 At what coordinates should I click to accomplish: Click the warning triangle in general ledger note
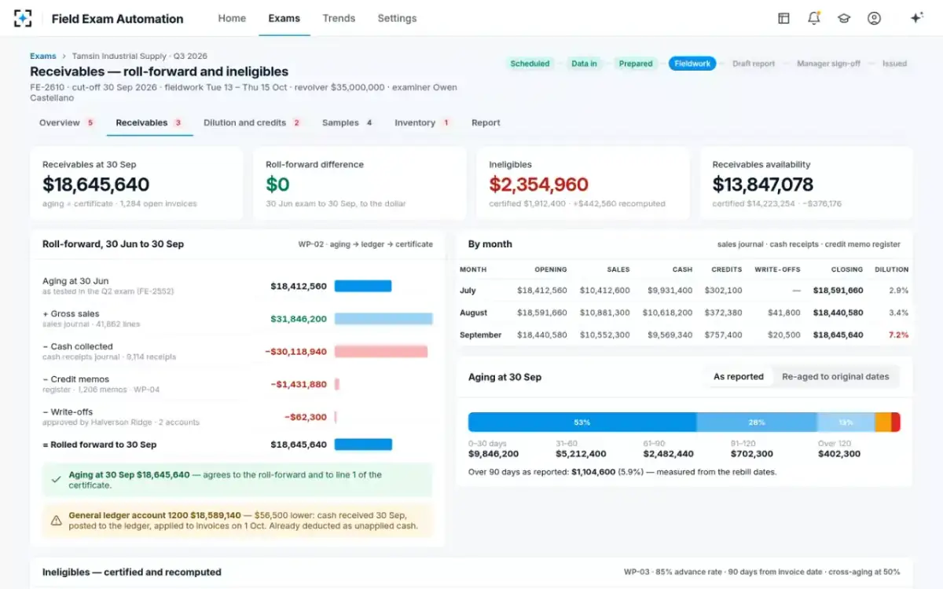click(56, 521)
